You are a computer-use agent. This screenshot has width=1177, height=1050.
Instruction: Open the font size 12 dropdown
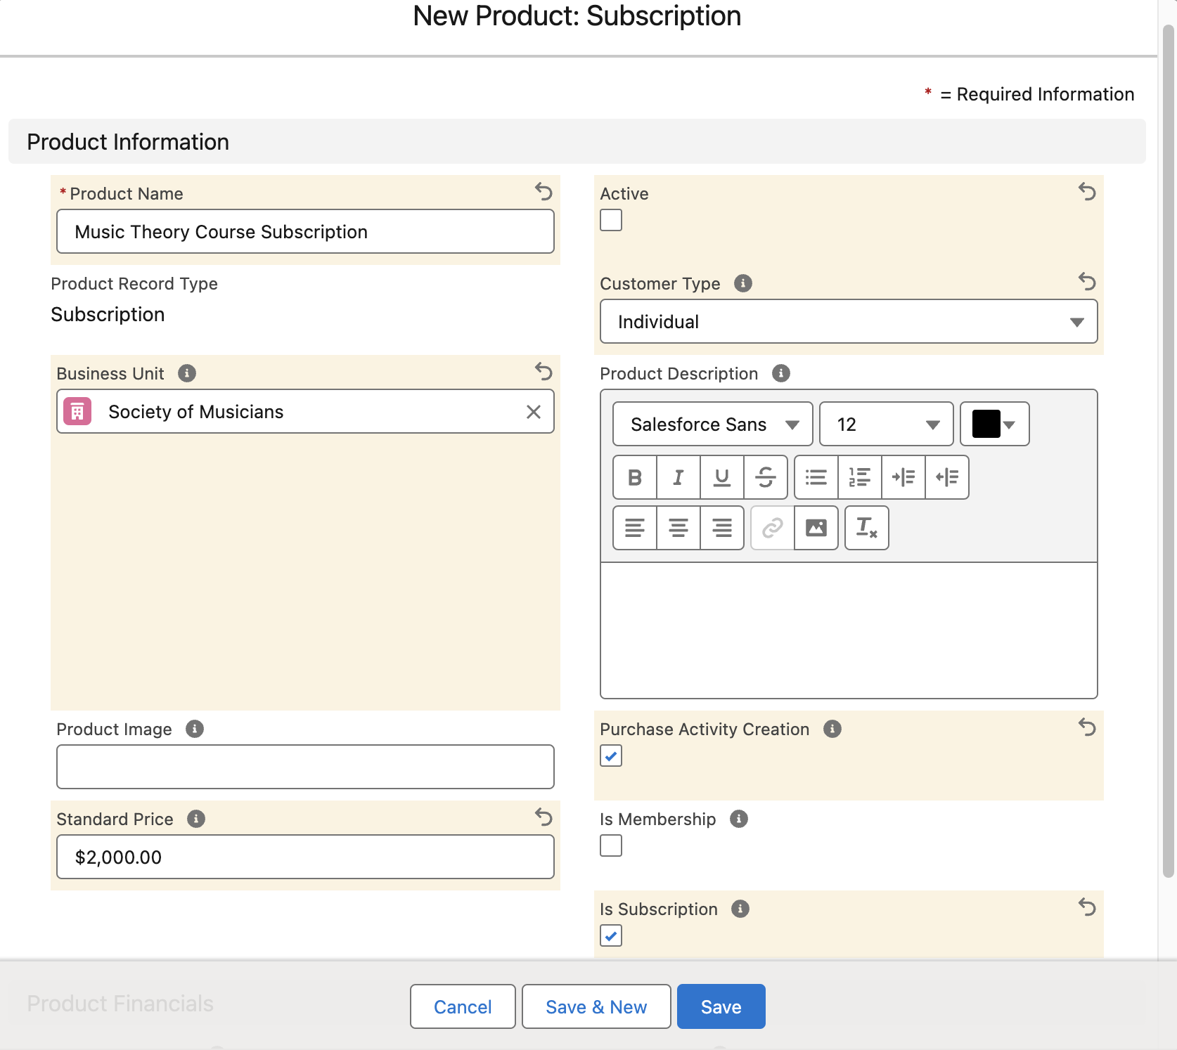pos(887,424)
